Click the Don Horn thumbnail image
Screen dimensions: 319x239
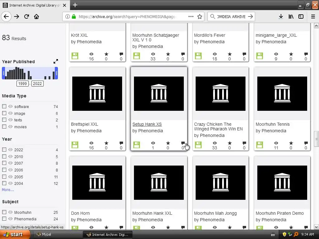97,183
